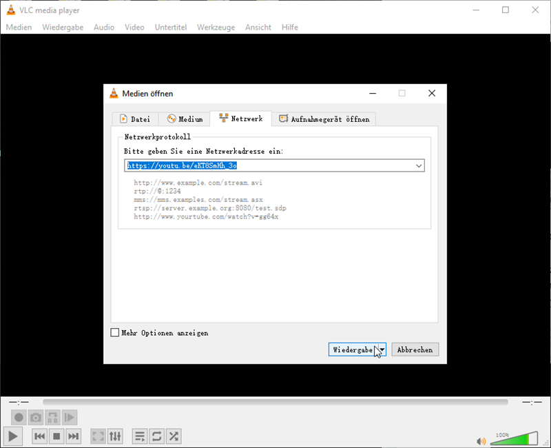Skip to next media track
Viewport: 551px width, 448px height.
(73, 436)
